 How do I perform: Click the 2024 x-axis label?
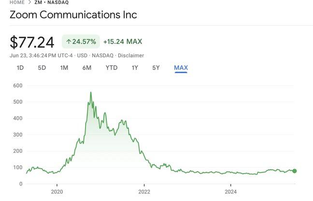click(231, 192)
